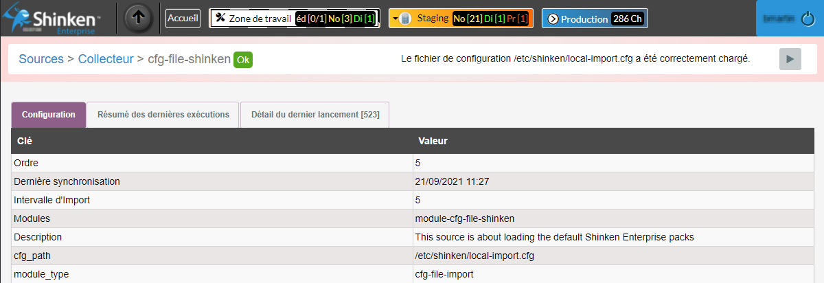The height and width of the screenshot is (283, 824).
Task: Click the green Ok status badge
Action: [243, 60]
